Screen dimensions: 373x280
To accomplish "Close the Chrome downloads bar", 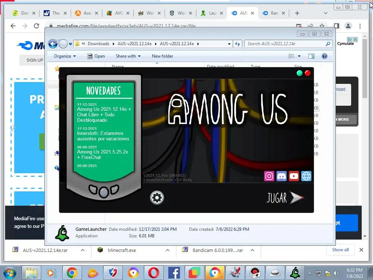I will [361, 250].
